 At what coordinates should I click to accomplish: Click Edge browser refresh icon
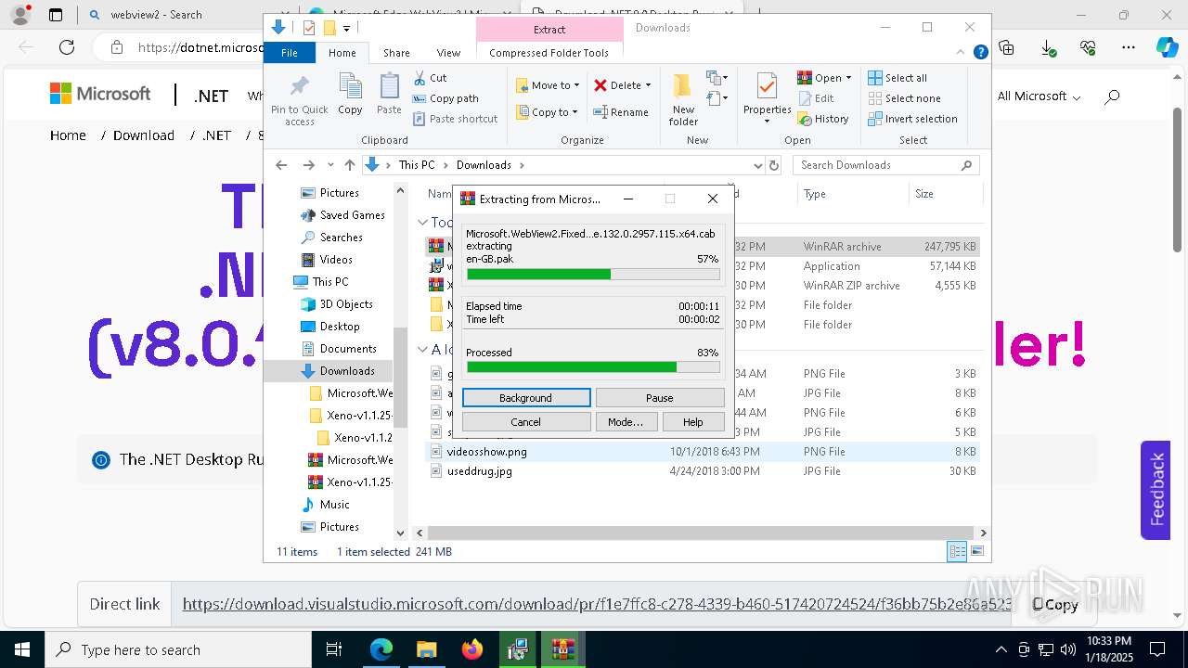(67, 47)
